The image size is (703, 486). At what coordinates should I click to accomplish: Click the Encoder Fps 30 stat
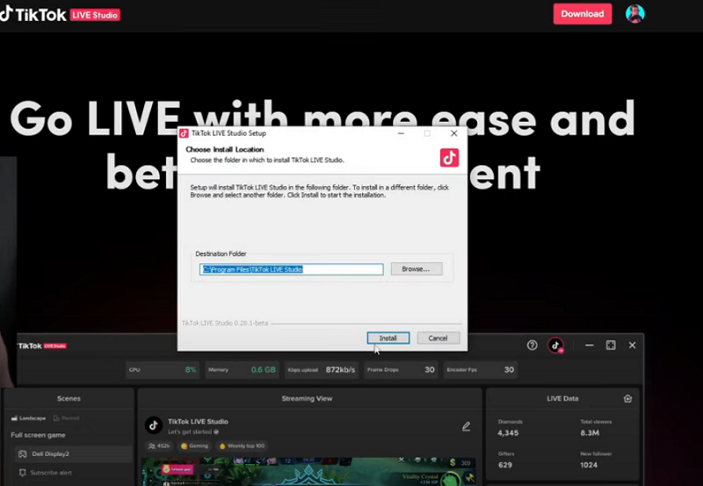pyautogui.click(x=480, y=369)
